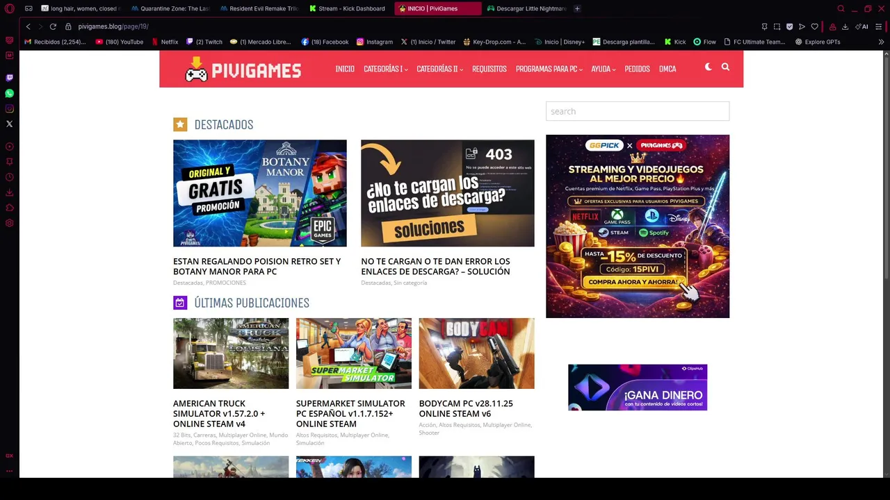Open the Explore GPTs bookmark

(x=818, y=42)
